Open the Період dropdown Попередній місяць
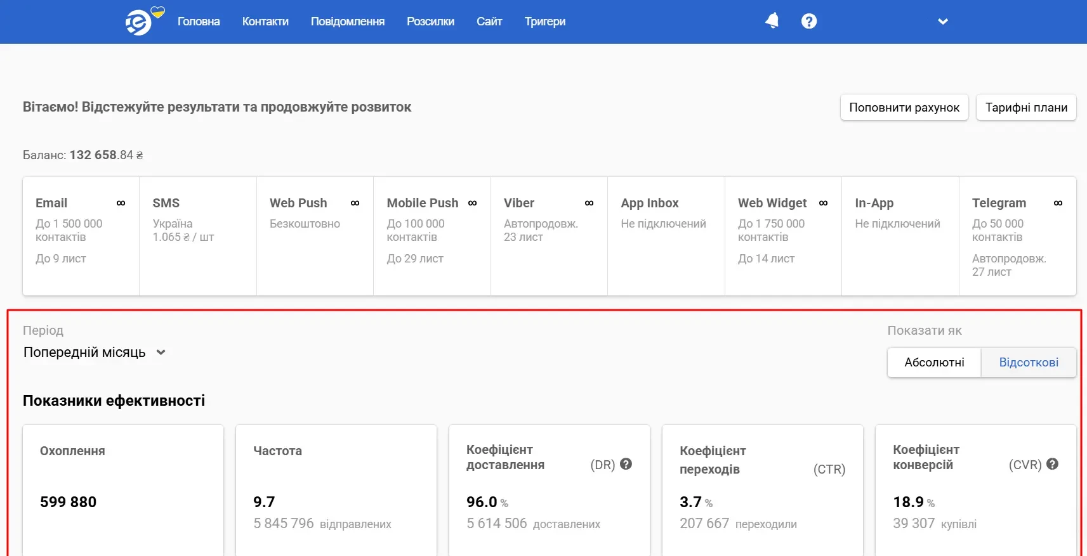Viewport: 1087px width, 556px height. coord(94,352)
